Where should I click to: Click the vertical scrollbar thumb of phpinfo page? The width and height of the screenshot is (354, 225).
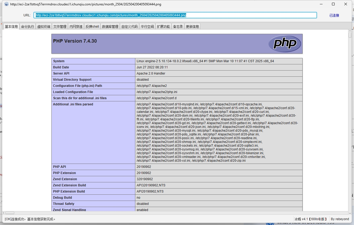click(x=350, y=35)
